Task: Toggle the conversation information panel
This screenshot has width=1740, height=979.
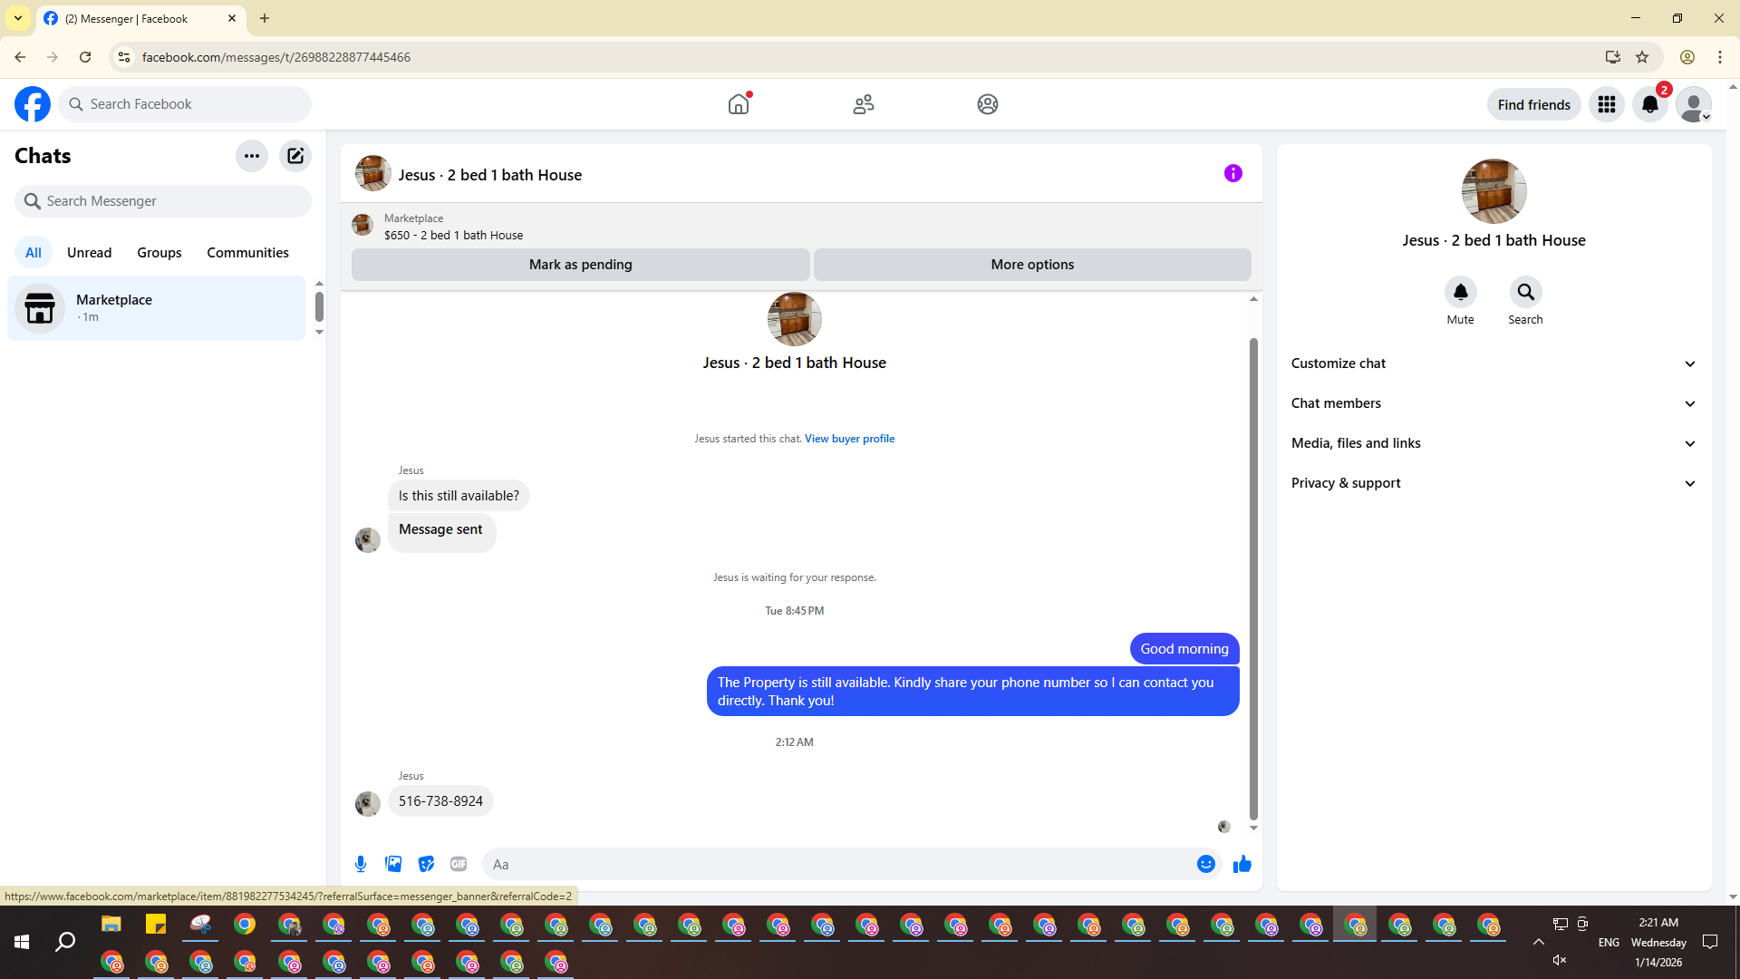Action: pyautogui.click(x=1232, y=173)
